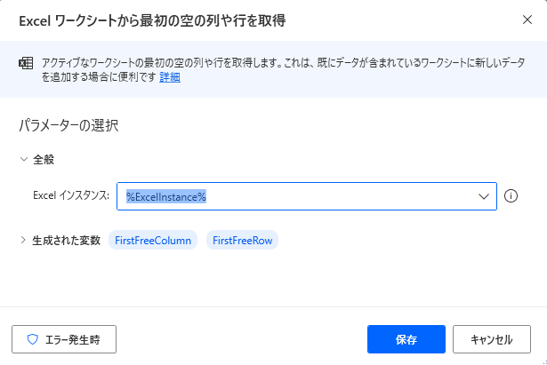Click the 保存 button

[406, 339]
